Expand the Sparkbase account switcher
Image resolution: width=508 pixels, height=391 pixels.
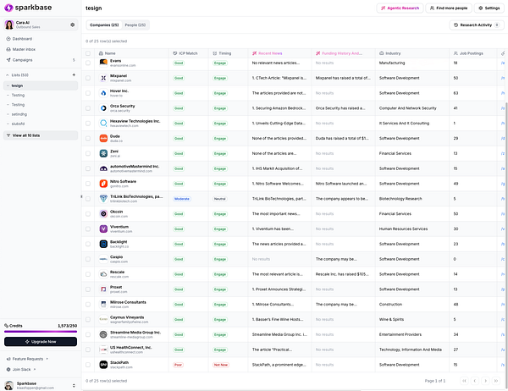[x=74, y=385]
